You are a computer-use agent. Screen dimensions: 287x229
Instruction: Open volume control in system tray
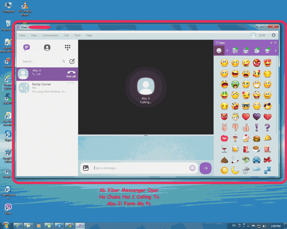point(264,226)
